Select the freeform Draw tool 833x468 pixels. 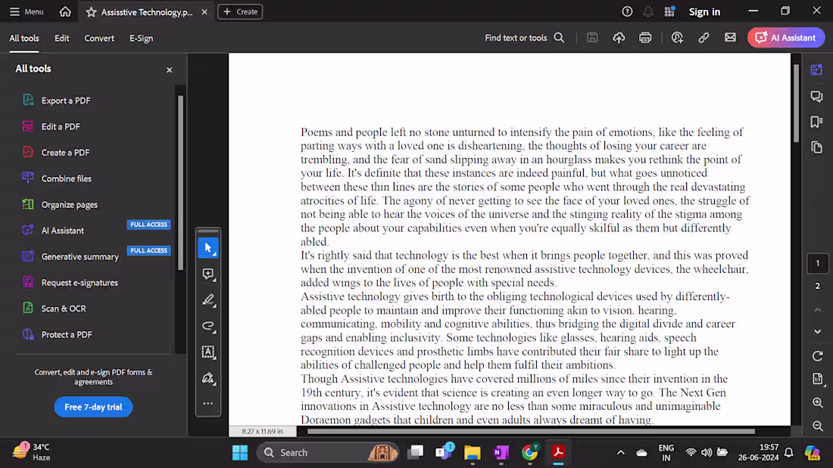point(208,327)
